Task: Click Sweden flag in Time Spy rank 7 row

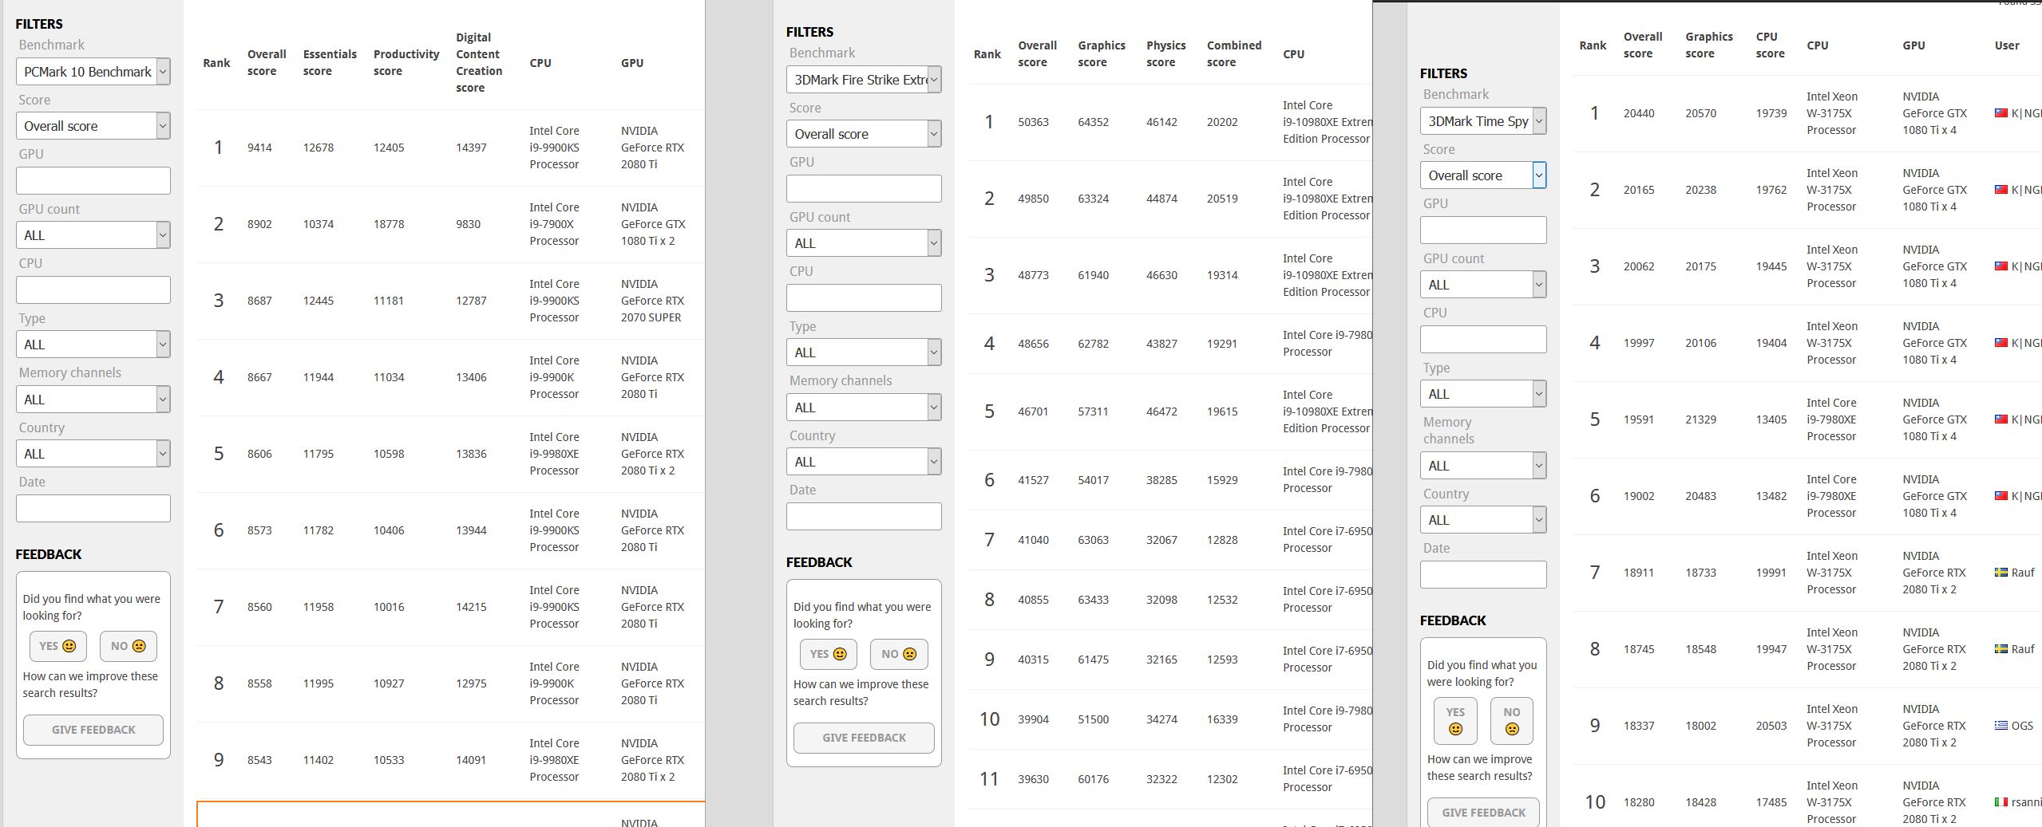Action: [2001, 573]
